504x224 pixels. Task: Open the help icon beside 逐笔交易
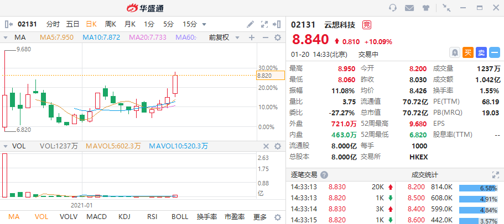click(x=324, y=175)
